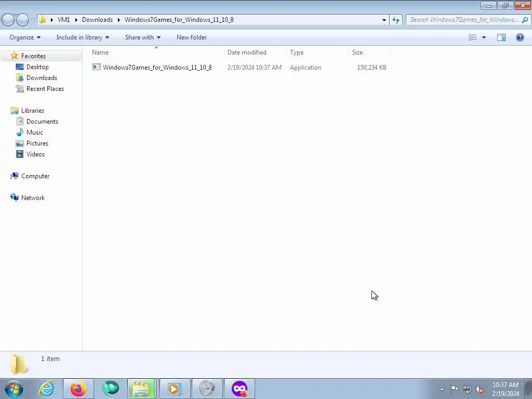Screen dimensions: 532x399
Task: Open the Documents library
Action: click(x=42, y=122)
